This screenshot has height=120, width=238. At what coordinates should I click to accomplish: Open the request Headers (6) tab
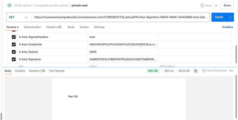[x=54, y=27]
